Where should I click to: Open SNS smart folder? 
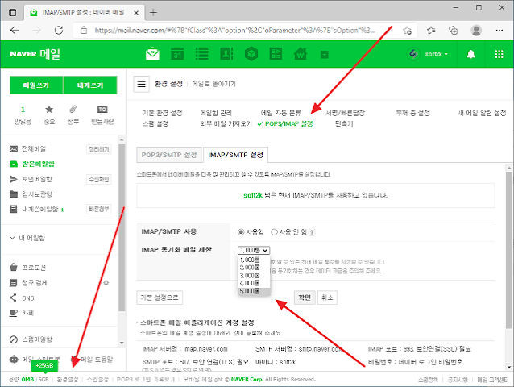coord(28,298)
